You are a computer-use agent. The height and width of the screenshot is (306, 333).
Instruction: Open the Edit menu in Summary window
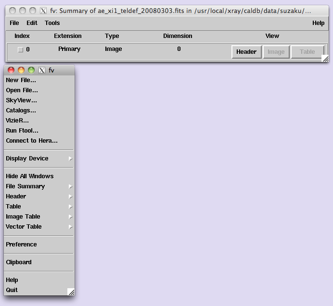tap(32, 23)
